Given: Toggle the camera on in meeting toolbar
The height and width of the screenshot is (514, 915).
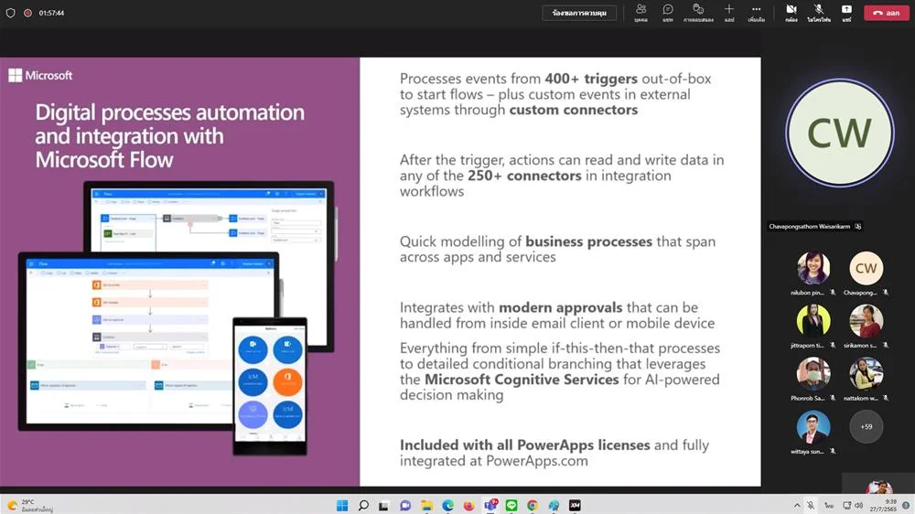Looking at the screenshot, I should [x=791, y=12].
